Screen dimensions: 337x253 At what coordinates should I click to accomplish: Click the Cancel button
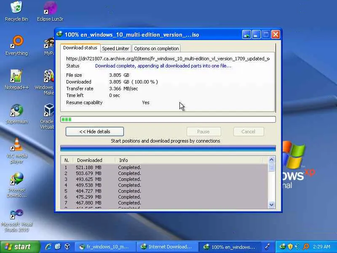click(248, 132)
